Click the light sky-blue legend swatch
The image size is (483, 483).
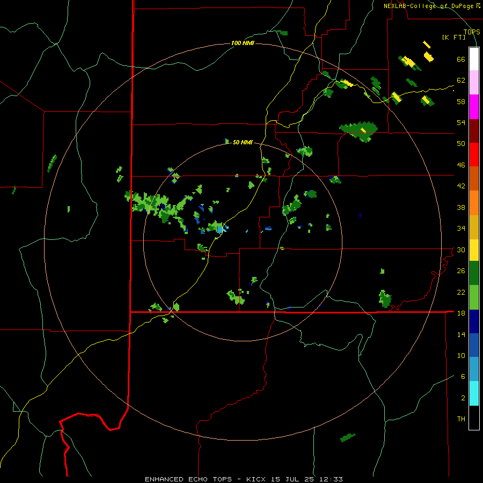click(474, 369)
